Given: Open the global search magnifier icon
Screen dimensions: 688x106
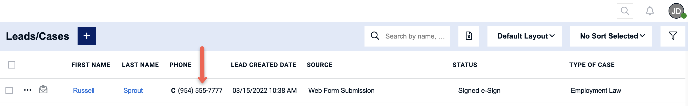Looking at the screenshot, I should [x=625, y=11].
